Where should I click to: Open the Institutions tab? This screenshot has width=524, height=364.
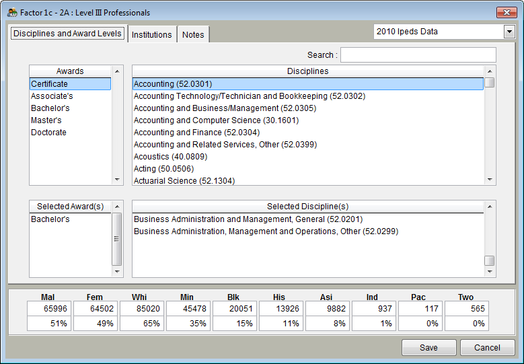tap(152, 34)
